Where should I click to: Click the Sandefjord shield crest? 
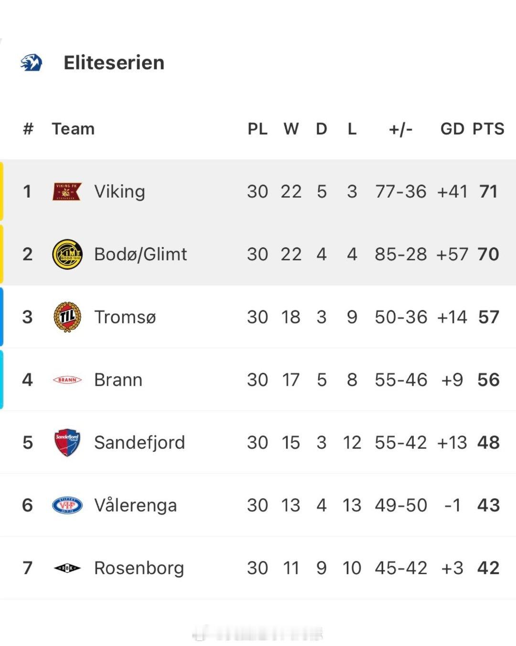(67, 442)
